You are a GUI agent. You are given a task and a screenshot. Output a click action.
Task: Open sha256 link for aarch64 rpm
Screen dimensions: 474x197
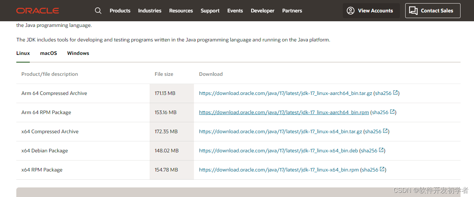(x=380, y=112)
